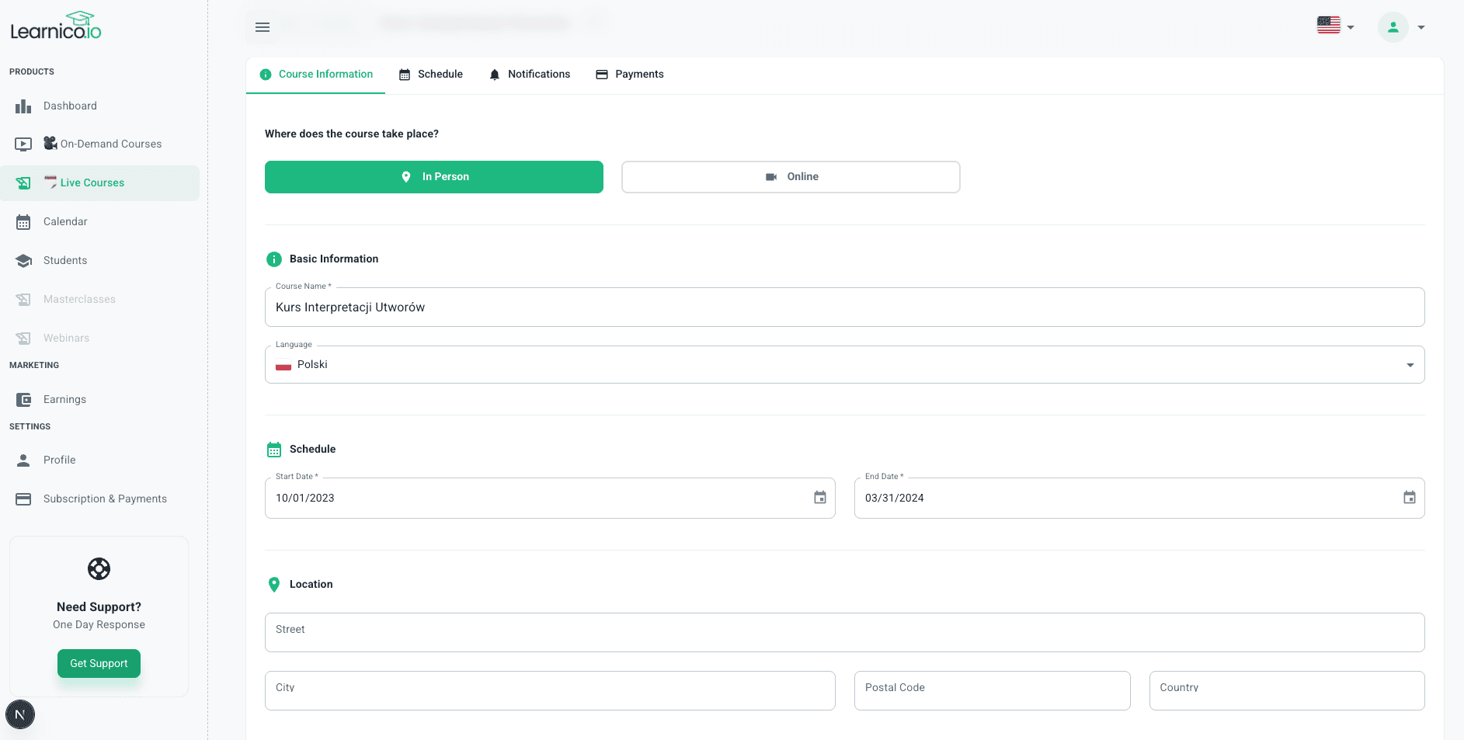Click the Get Support button
The height and width of the screenshot is (740, 1464).
(x=99, y=663)
